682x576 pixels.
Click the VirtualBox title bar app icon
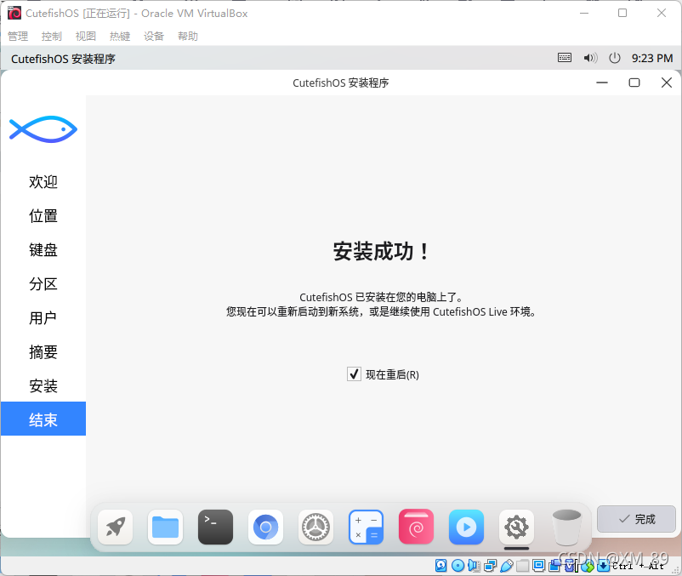point(14,13)
